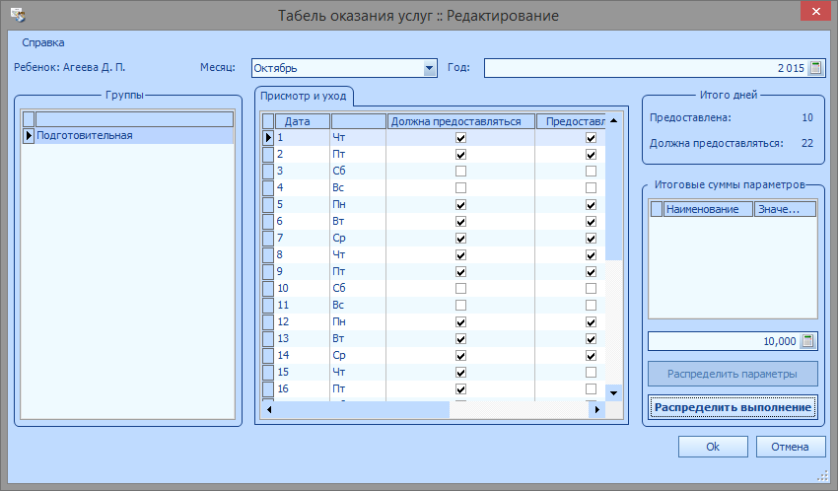
Task: Toggle Предоставлена checkbox for day 7 Ср
Action: coord(591,239)
